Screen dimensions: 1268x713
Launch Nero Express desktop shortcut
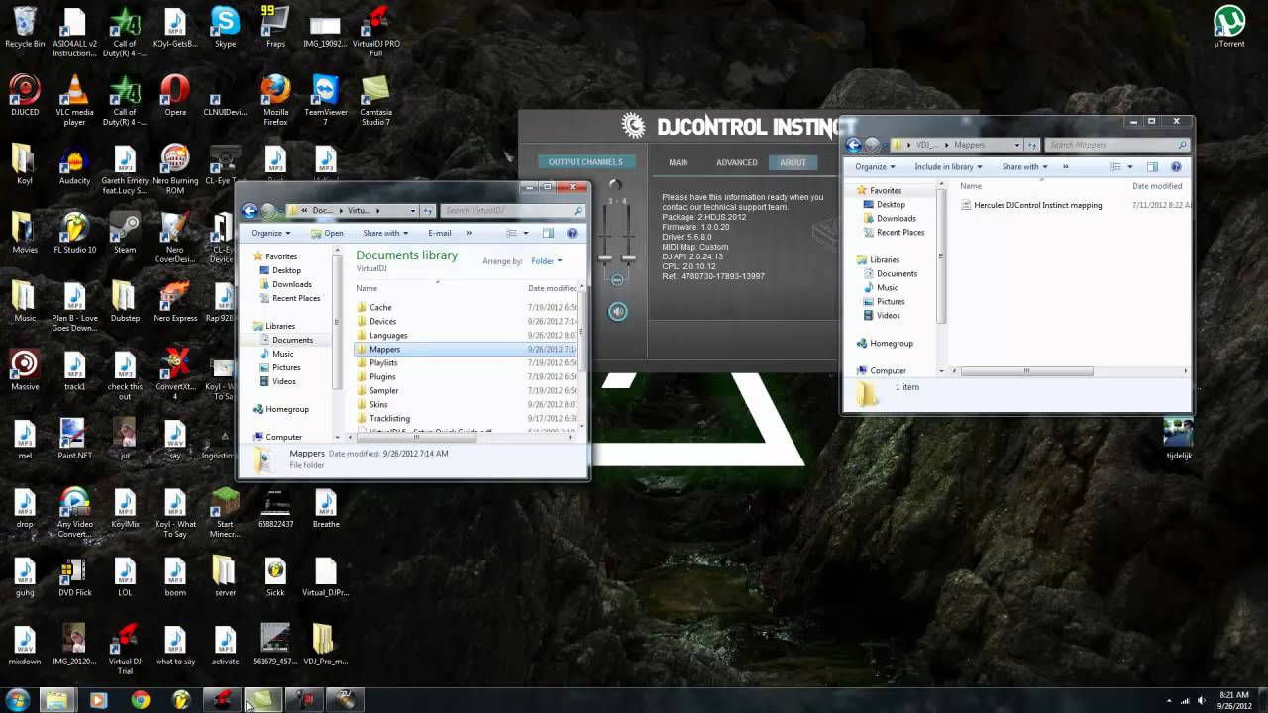pos(175,301)
